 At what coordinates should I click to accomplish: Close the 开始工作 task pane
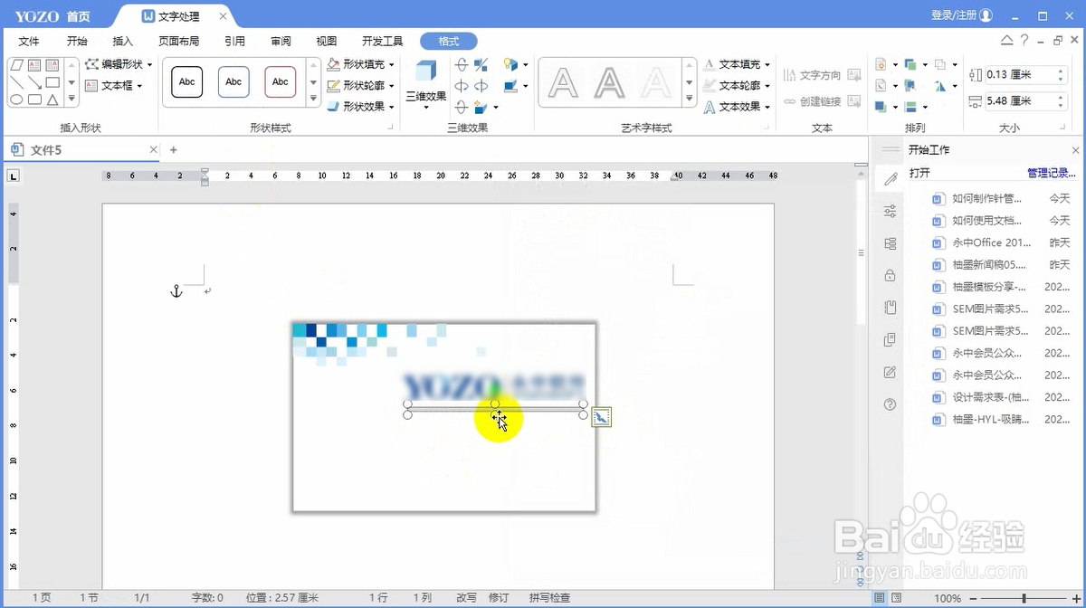[x=1075, y=150]
